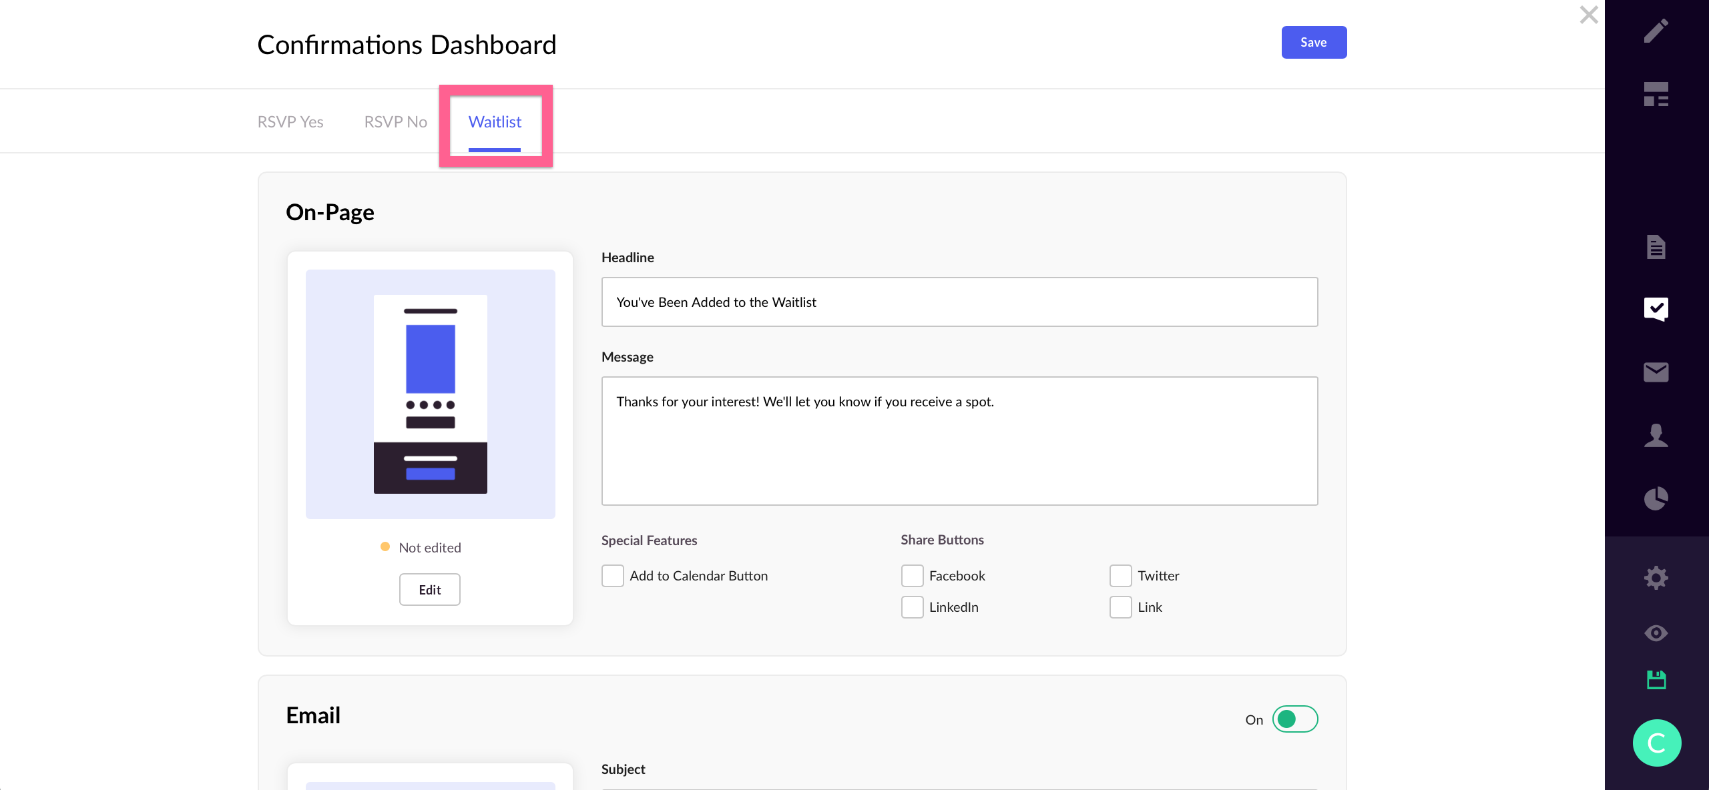
Task: Click the blue Save button
Action: point(1314,42)
